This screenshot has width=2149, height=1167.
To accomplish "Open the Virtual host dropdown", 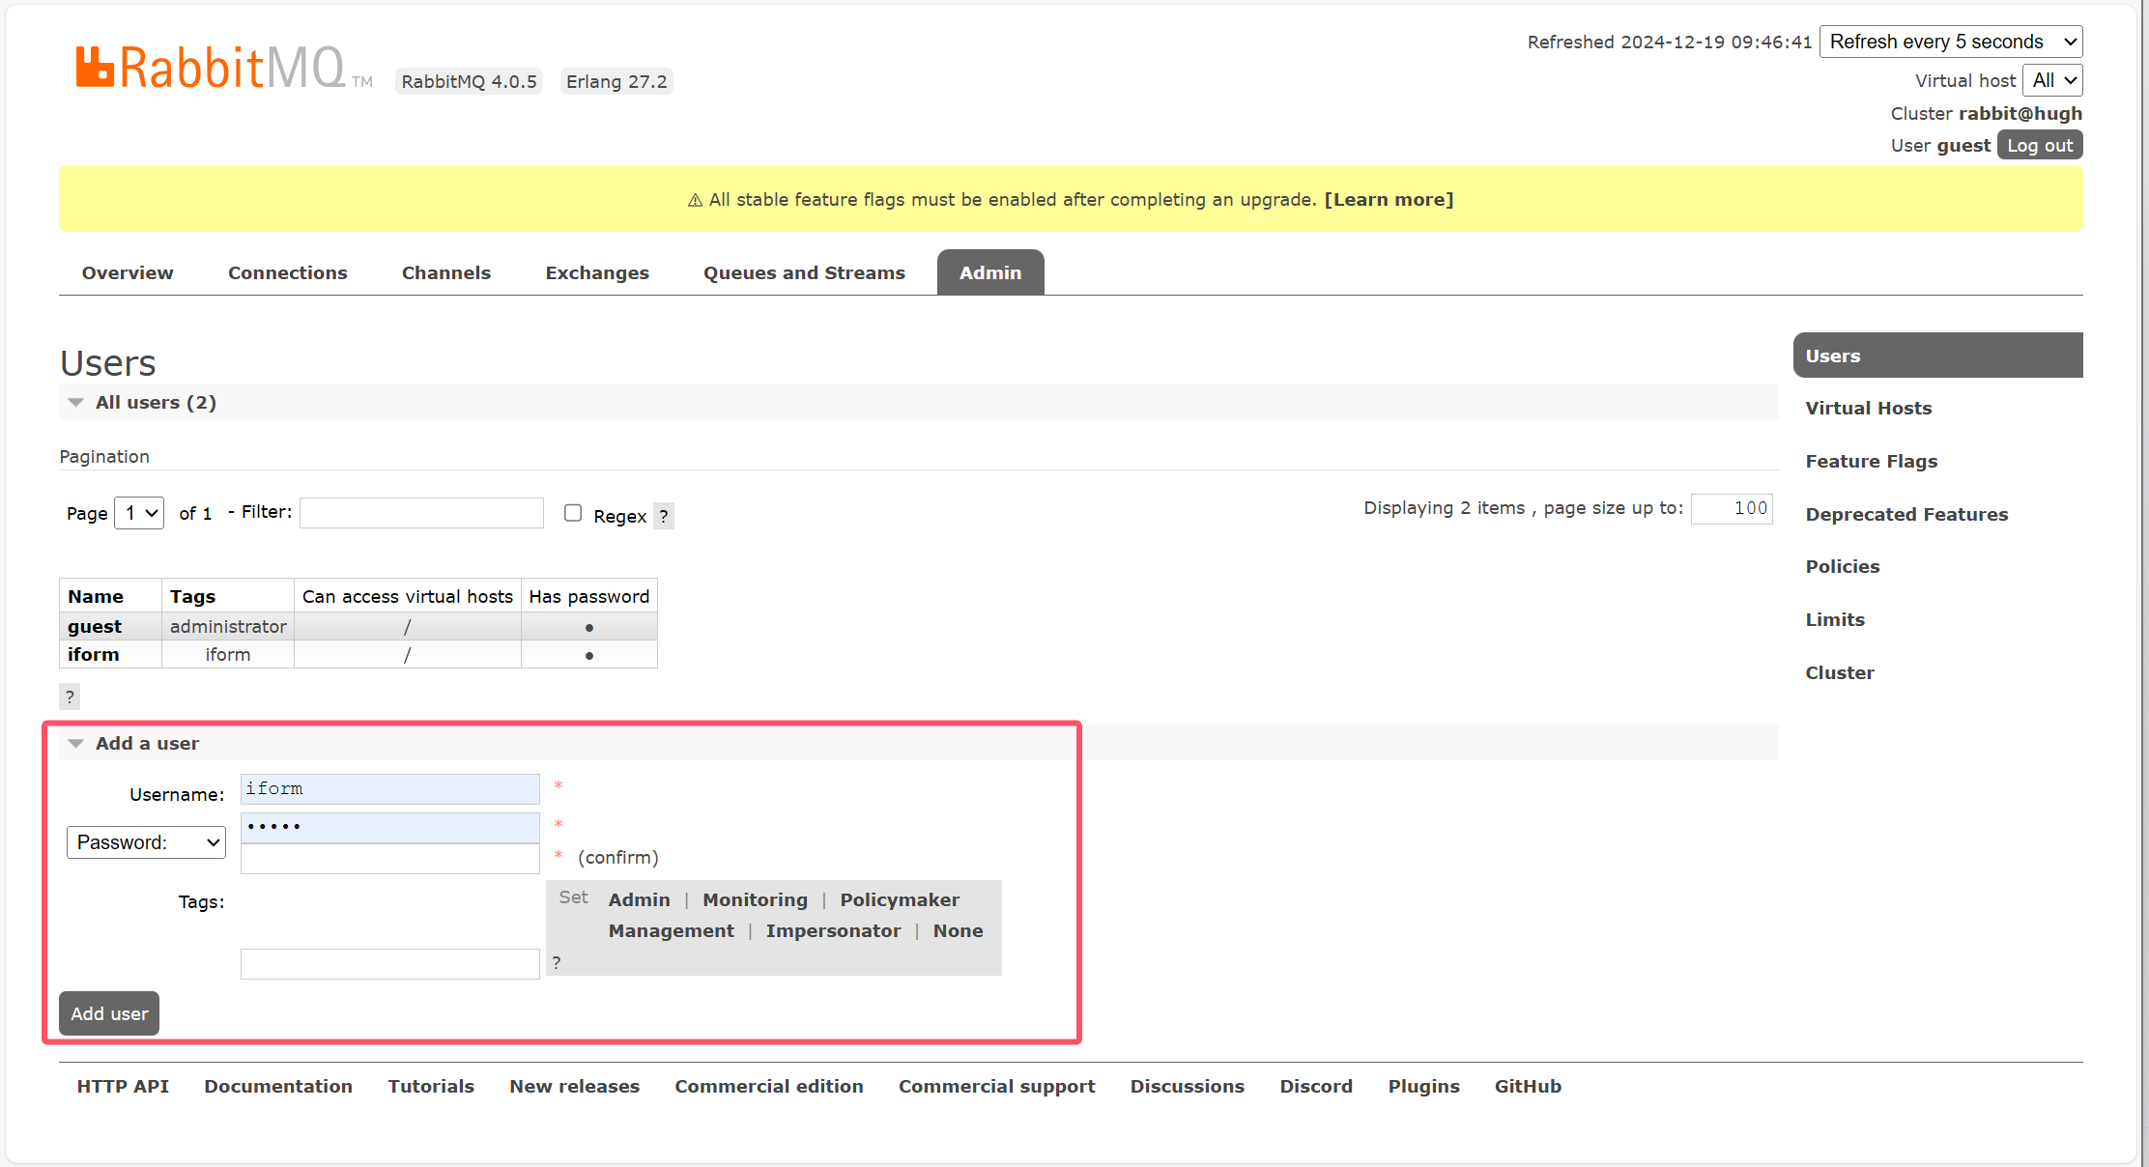I will click(x=2052, y=80).
